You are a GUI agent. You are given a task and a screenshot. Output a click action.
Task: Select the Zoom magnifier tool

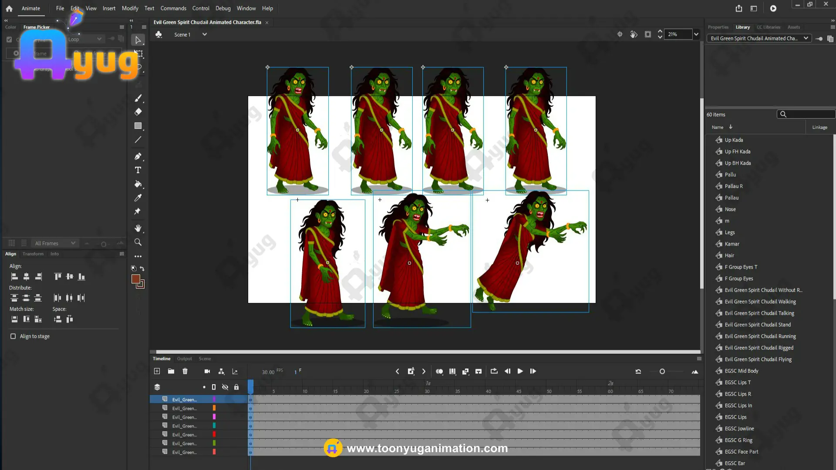click(x=138, y=242)
